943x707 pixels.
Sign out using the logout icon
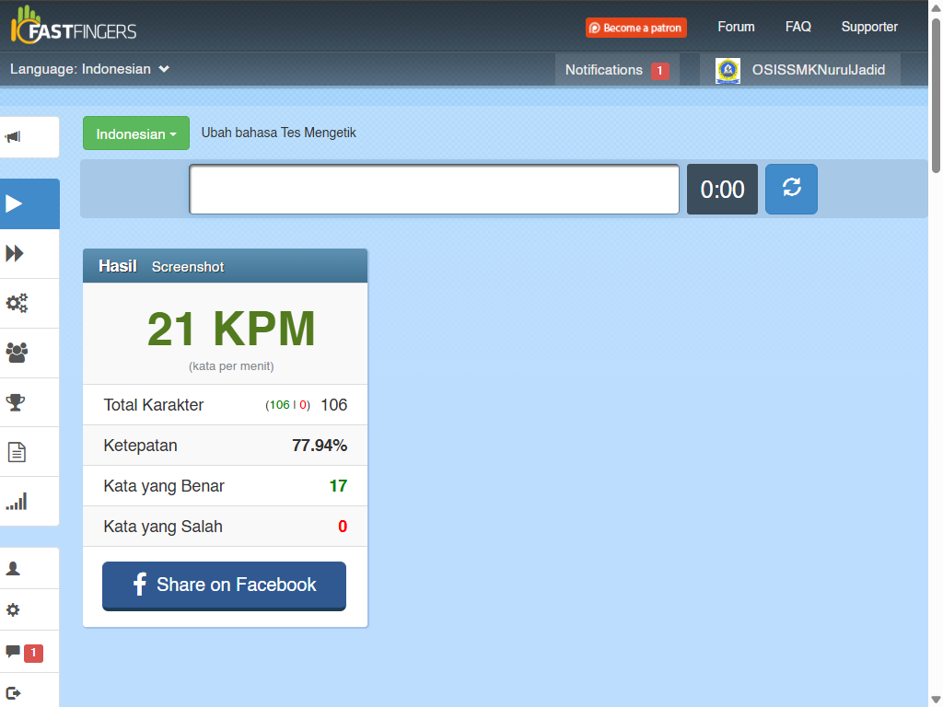14,691
